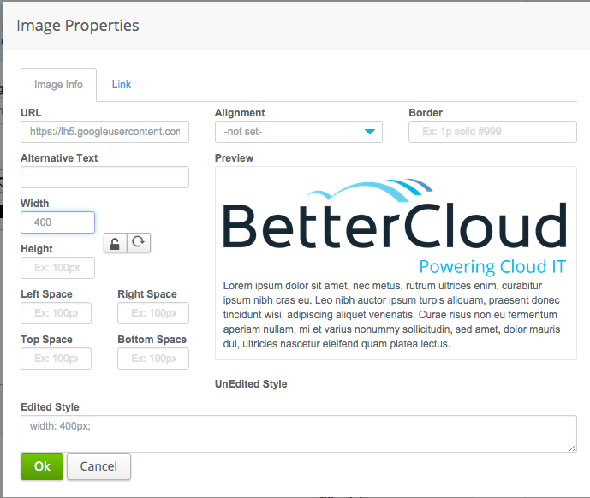Open the Alignment dropdown arrow
This screenshot has height=498, width=590.
(x=370, y=132)
